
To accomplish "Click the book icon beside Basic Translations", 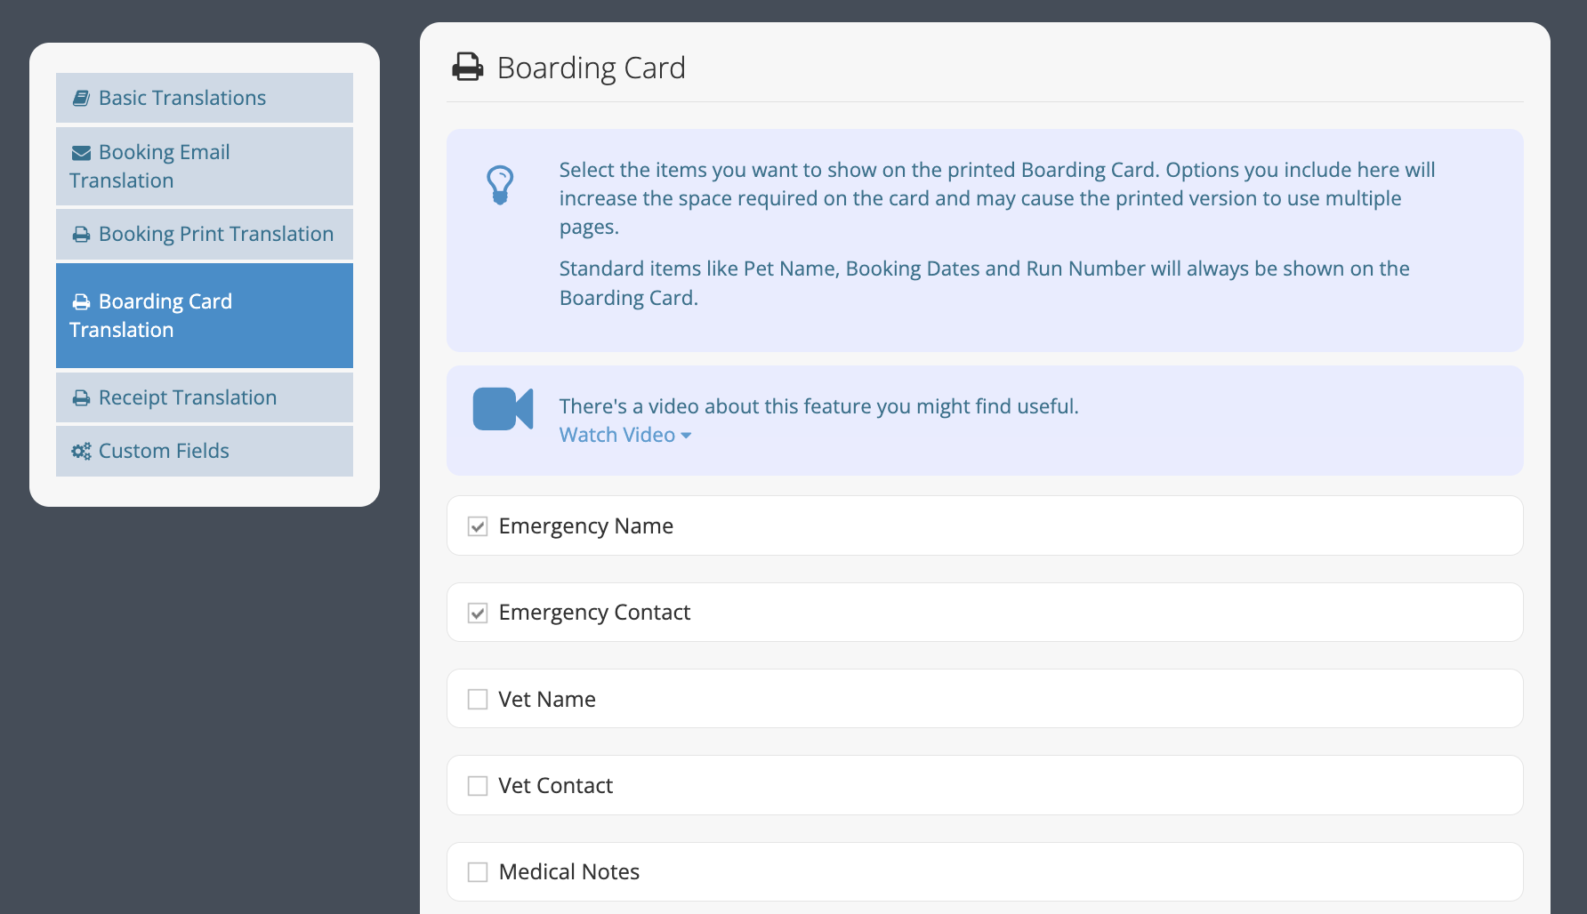I will (x=81, y=98).
